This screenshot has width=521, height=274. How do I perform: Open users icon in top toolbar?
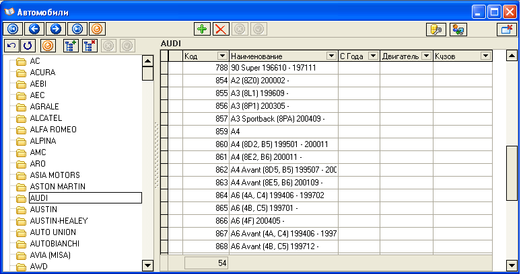pyautogui.click(x=458, y=30)
